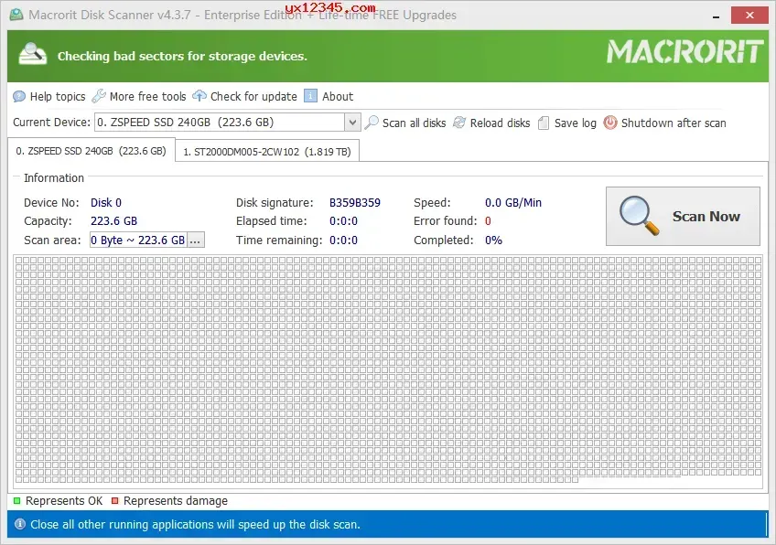Open the Current Device dropdown arrow
776x545 pixels.
352,123
